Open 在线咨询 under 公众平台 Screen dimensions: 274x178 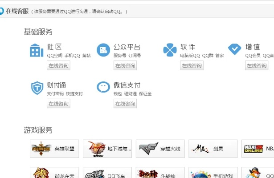pos(125,65)
